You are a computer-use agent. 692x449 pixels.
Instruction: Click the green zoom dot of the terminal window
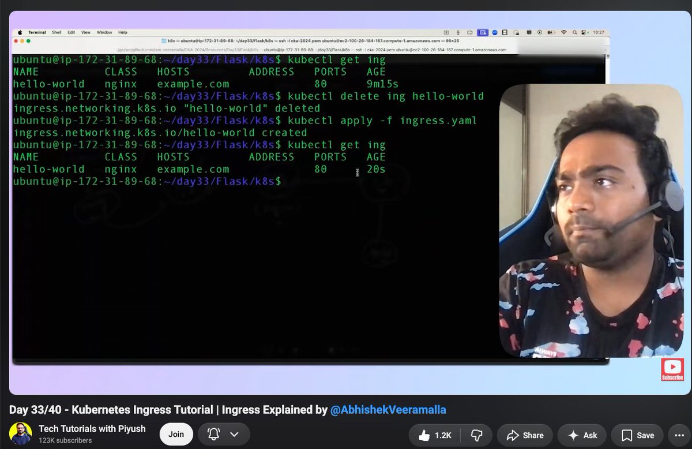(x=29, y=41)
